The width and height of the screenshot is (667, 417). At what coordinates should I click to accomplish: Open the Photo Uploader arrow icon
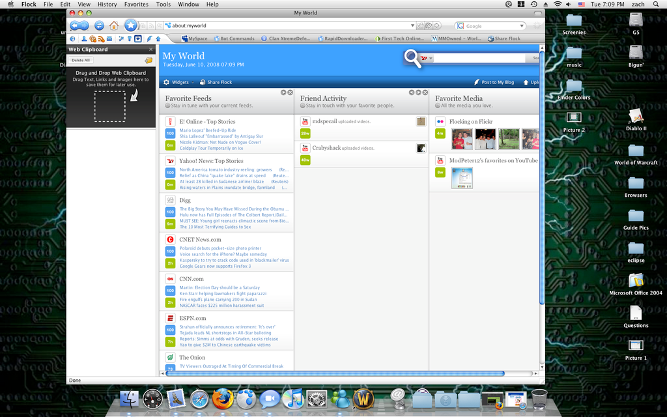[x=158, y=38]
